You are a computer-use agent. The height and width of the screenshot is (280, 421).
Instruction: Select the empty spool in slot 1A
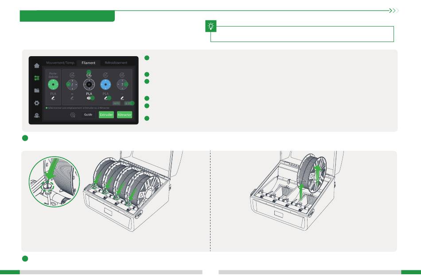72,84
